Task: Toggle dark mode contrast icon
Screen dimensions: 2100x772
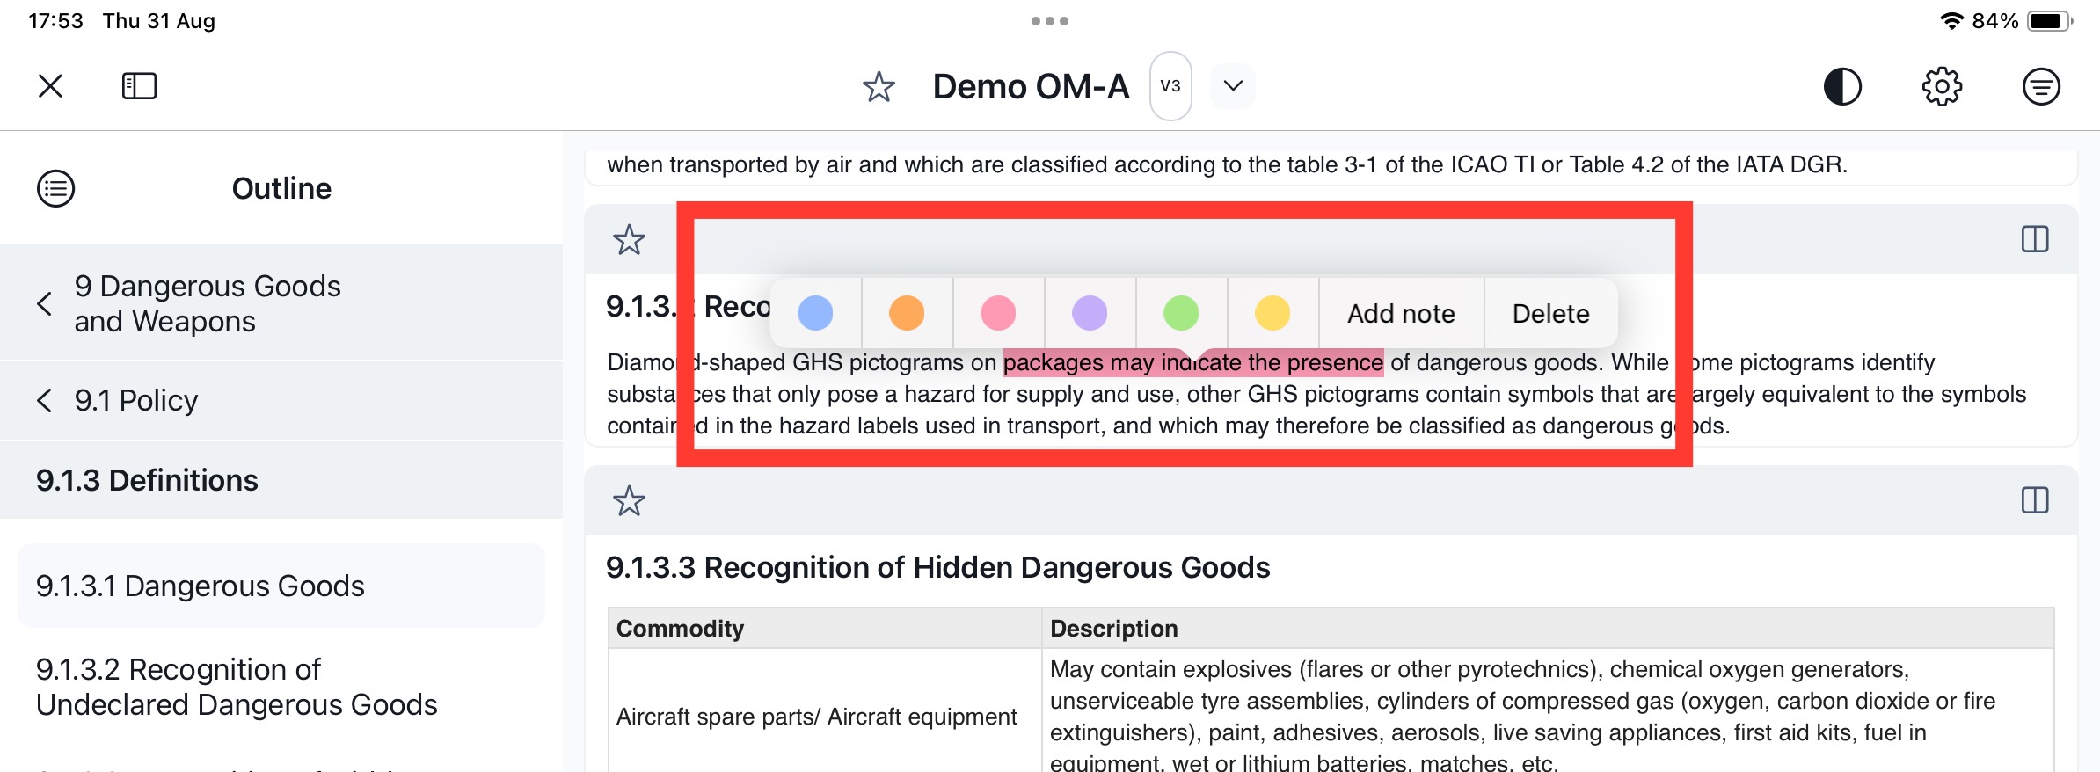Action: [x=1842, y=86]
